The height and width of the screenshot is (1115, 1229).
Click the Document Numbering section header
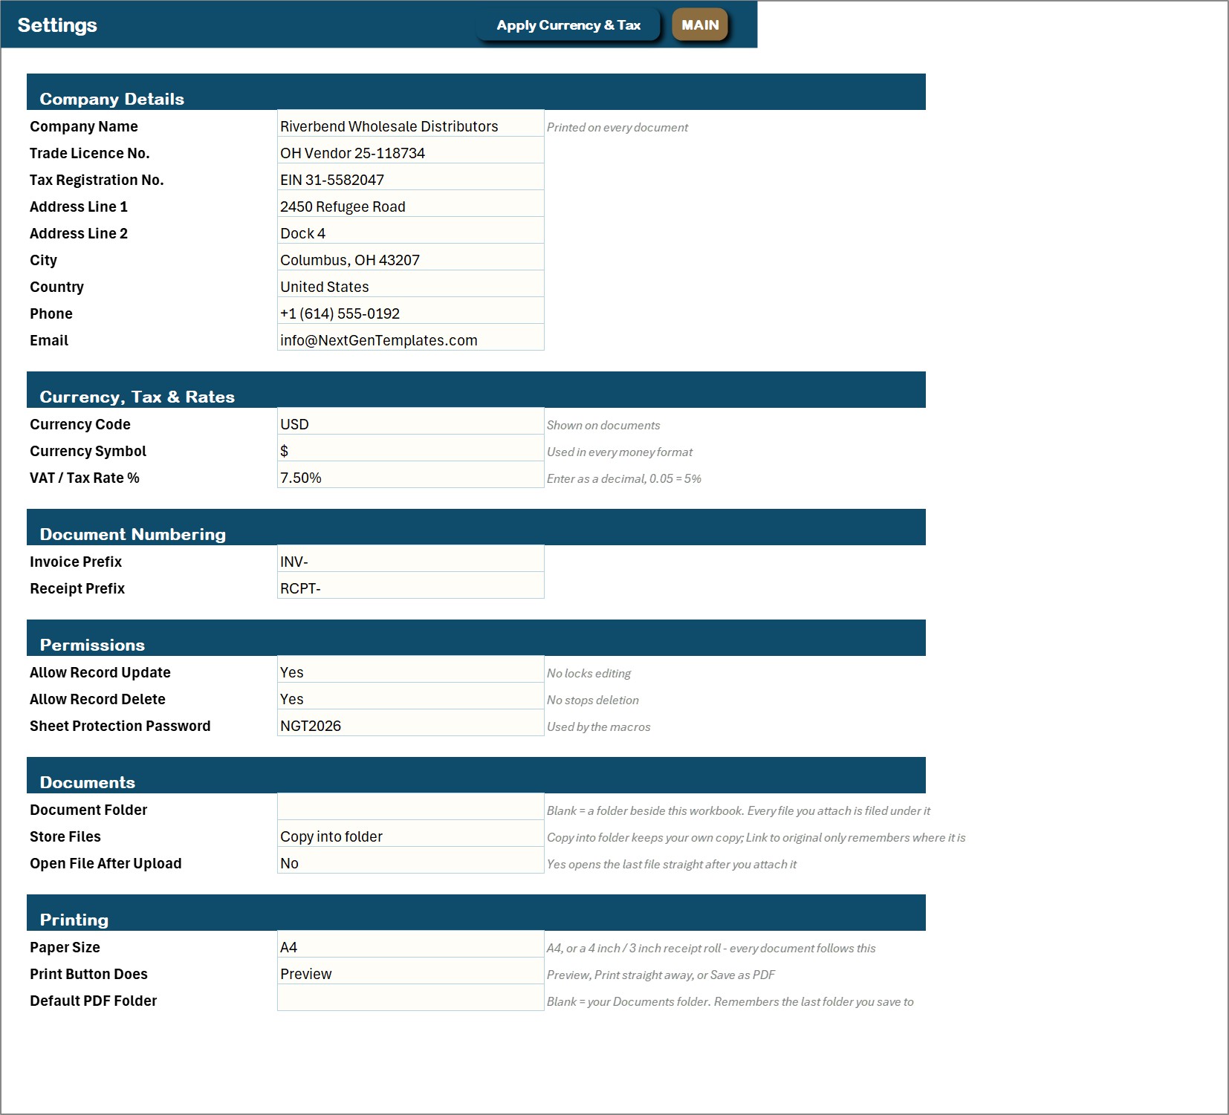(x=476, y=527)
